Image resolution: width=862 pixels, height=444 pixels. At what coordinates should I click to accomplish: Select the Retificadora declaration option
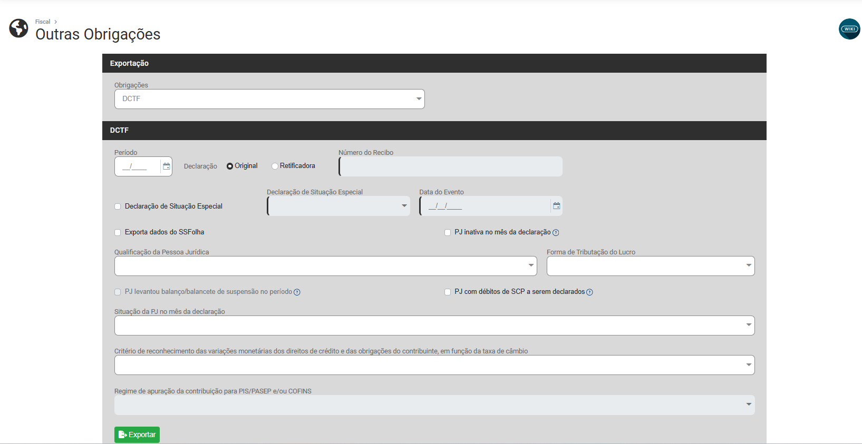(x=275, y=166)
